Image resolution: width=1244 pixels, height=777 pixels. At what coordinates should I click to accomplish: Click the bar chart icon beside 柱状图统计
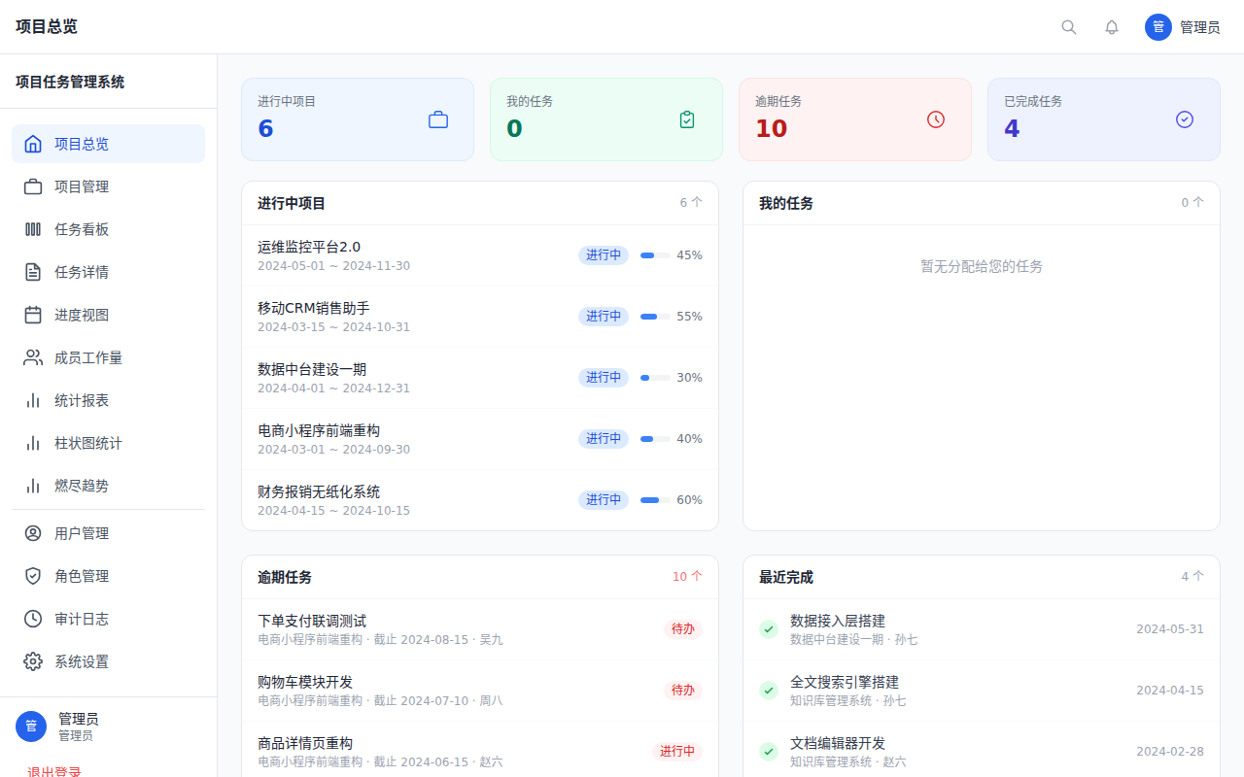(x=33, y=443)
